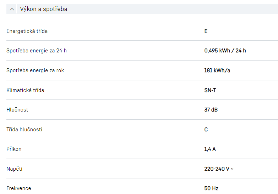Select the 181 kWh/a value

point(217,70)
